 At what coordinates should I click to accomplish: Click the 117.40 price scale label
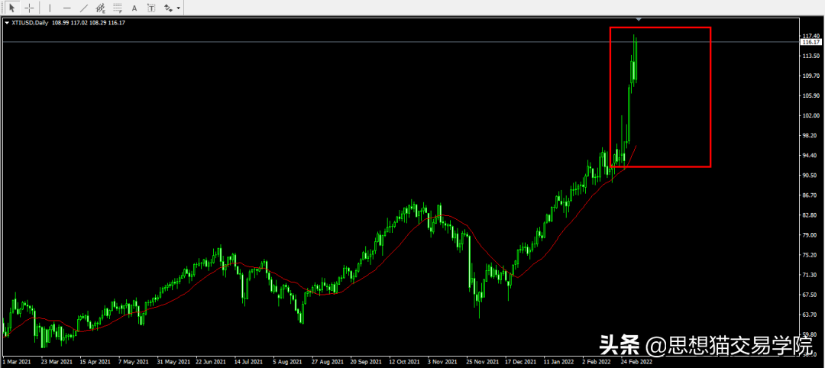pos(810,36)
